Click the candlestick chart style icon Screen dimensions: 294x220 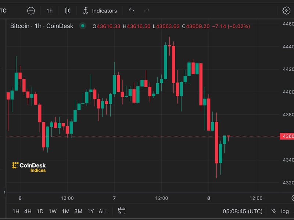[67, 11]
